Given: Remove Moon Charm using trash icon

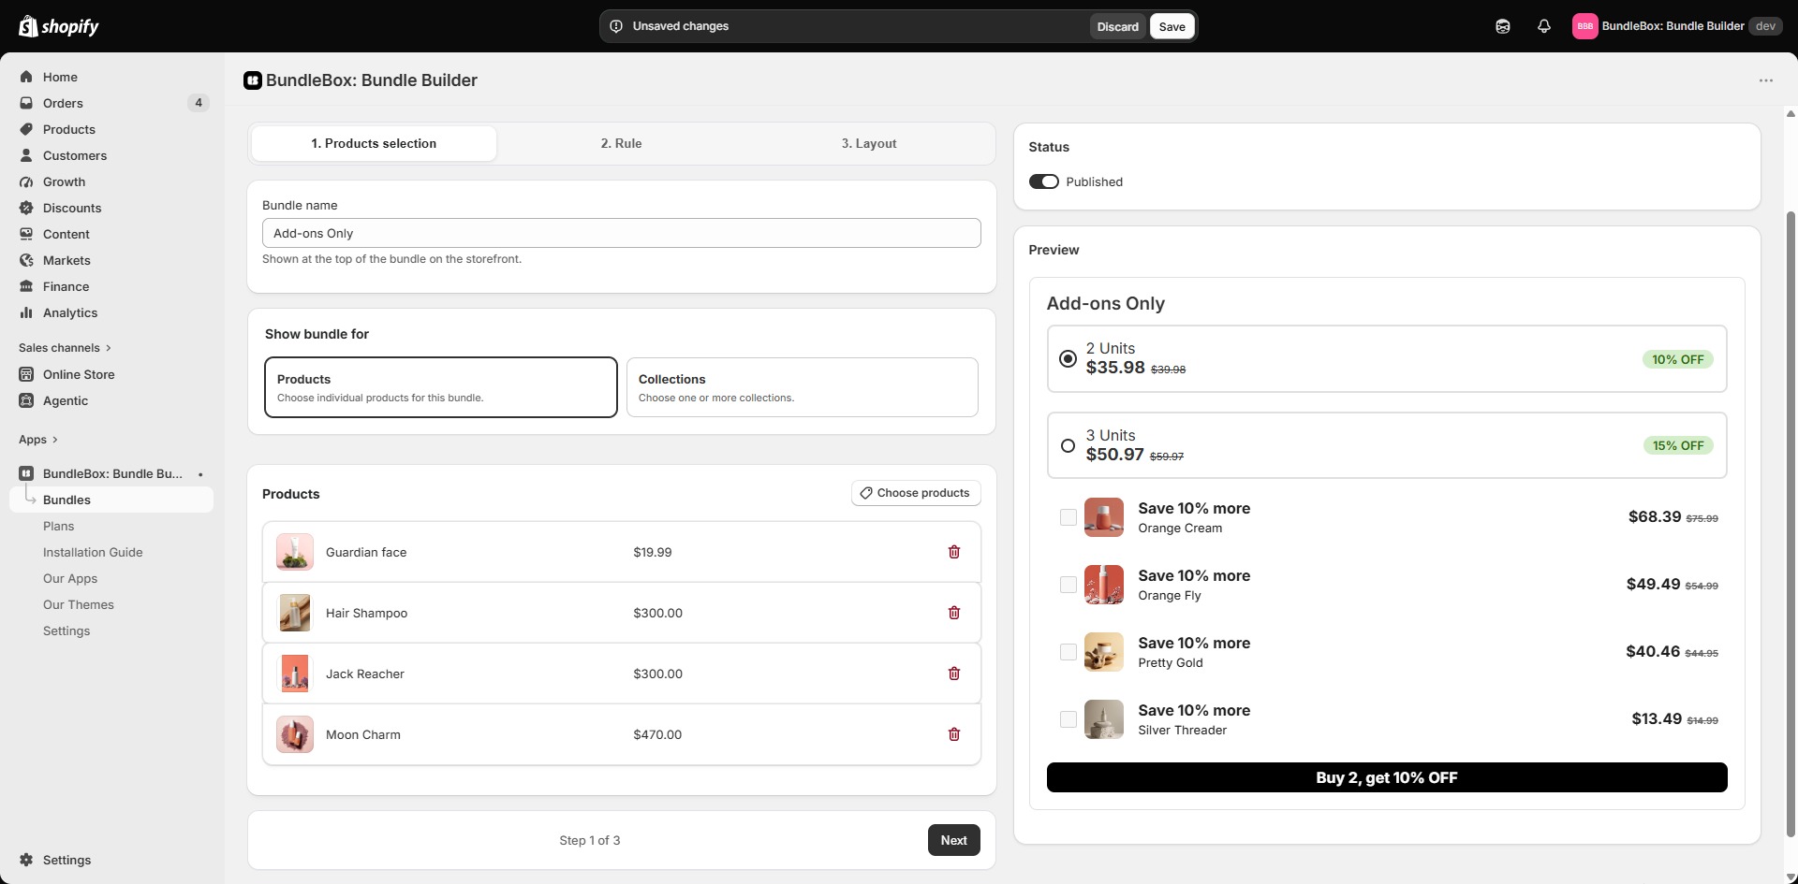Looking at the screenshot, I should tap(954, 734).
